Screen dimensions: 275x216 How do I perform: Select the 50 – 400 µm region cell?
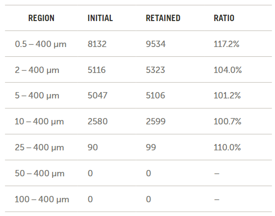[40, 173]
